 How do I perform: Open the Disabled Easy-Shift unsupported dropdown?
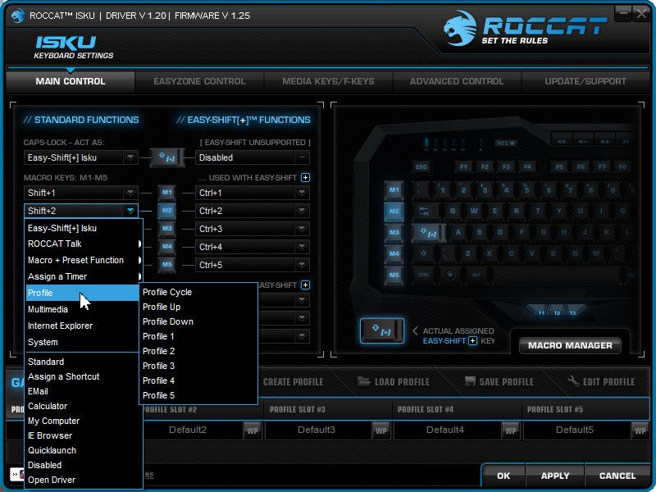point(301,157)
